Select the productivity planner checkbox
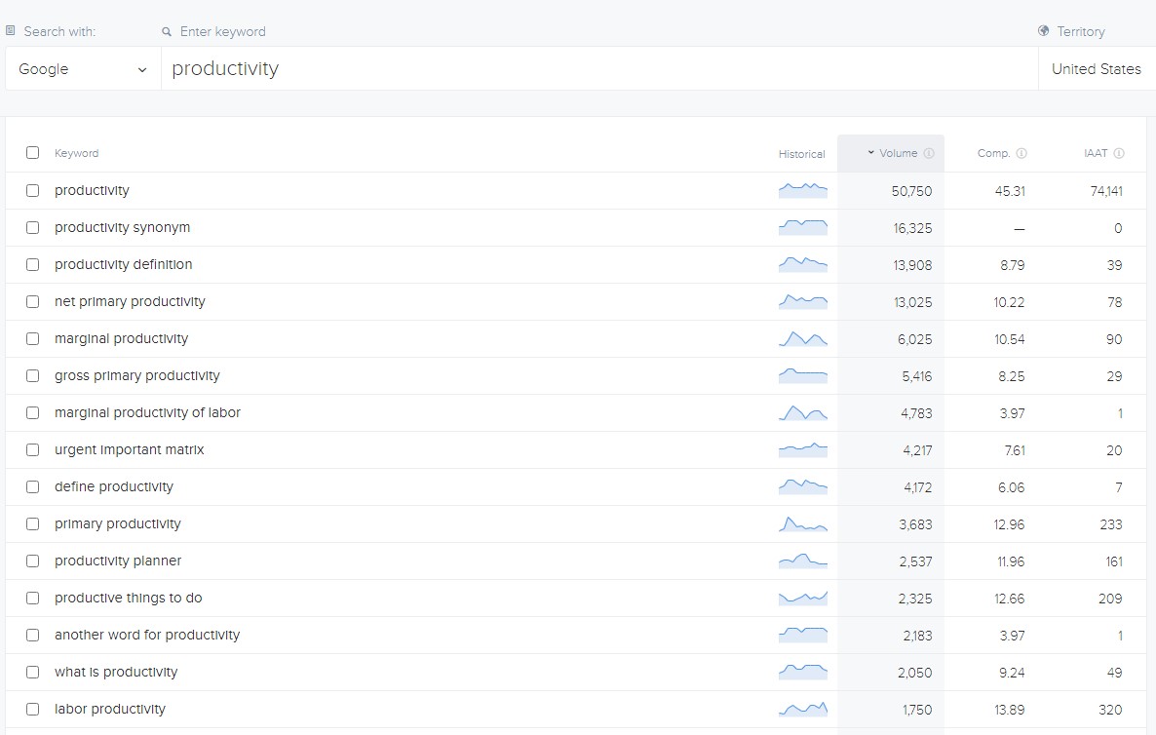 [x=32, y=561]
